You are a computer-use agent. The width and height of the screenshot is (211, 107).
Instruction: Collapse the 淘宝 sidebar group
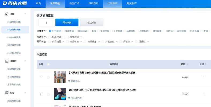click(25, 93)
